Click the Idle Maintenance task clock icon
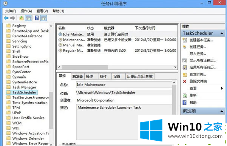Image resolution: width=227 pixels, height=146 pixels. tap(60, 34)
